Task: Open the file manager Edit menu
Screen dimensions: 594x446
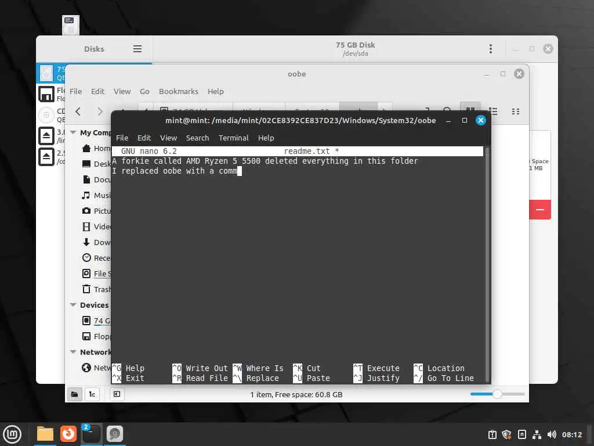Action: point(97,91)
